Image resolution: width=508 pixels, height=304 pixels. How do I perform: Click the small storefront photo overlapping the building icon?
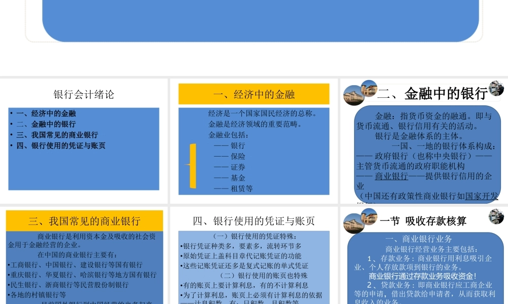click(x=369, y=89)
